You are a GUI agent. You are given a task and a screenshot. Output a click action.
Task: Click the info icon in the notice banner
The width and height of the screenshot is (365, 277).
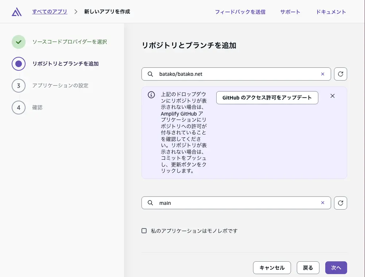[151, 94]
